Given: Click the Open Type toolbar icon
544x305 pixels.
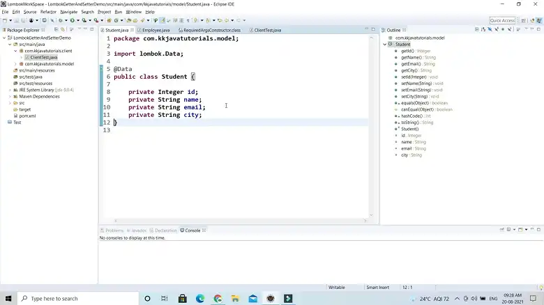Looking at the screenshot, I should coord(128,20).
